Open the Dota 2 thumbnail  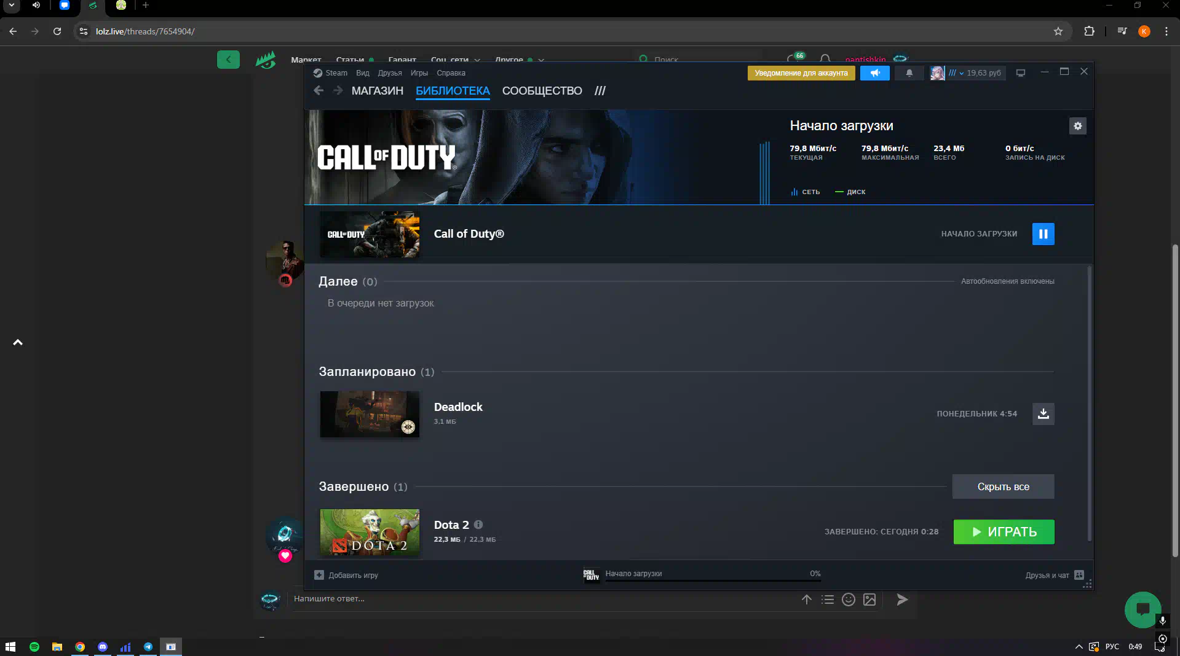(x=370, y=532)
